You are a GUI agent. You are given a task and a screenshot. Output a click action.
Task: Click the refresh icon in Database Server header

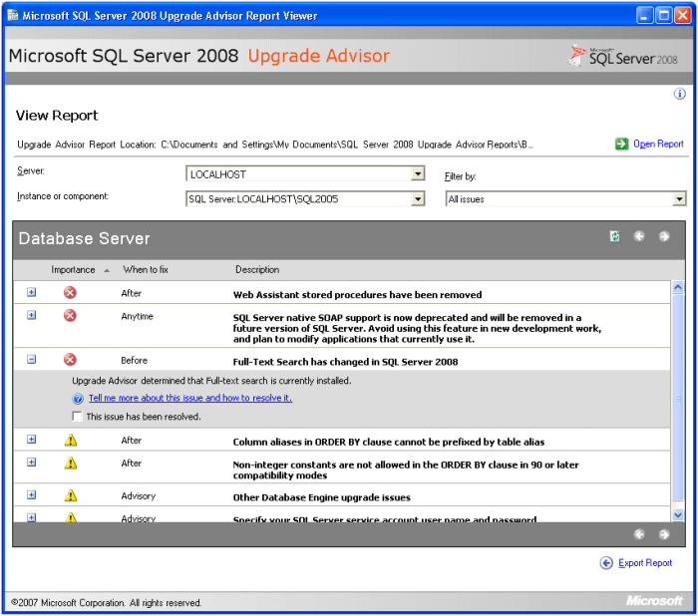[615, 236]
